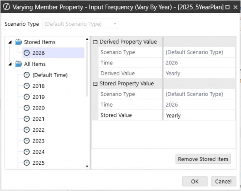Screen dimensions: 241x191
Task: Select year 2023 in tree
Action: coord(38,141)
